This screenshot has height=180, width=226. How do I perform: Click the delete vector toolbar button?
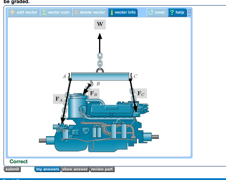click(x=90, y=12)
